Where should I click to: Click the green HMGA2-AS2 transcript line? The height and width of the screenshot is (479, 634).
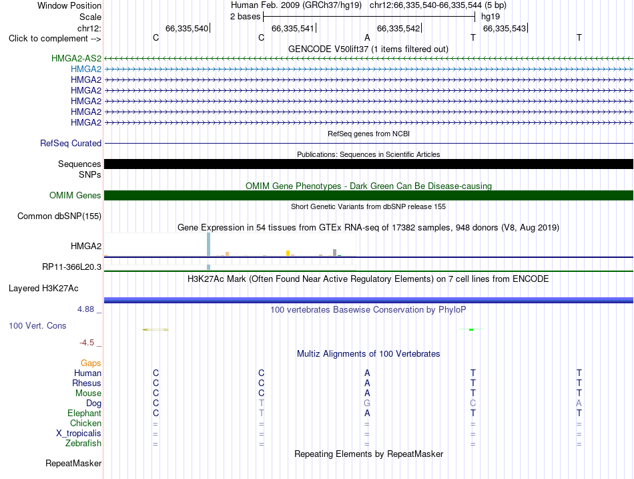click(x=368, y=59)
